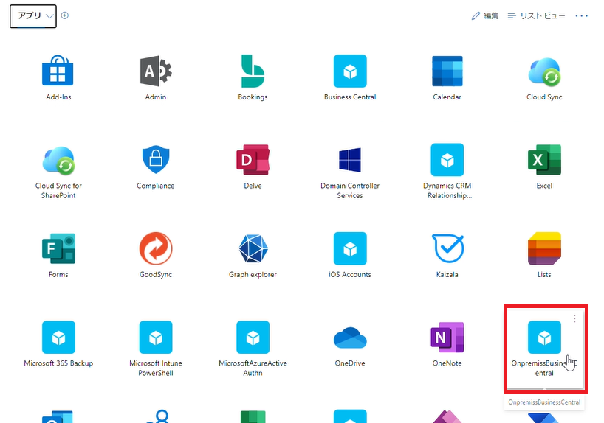Launch Dynamics CRM Relationship app icon
Image resolution: width=604 pixels, height=423 pixels.
[x=447, y=160]
